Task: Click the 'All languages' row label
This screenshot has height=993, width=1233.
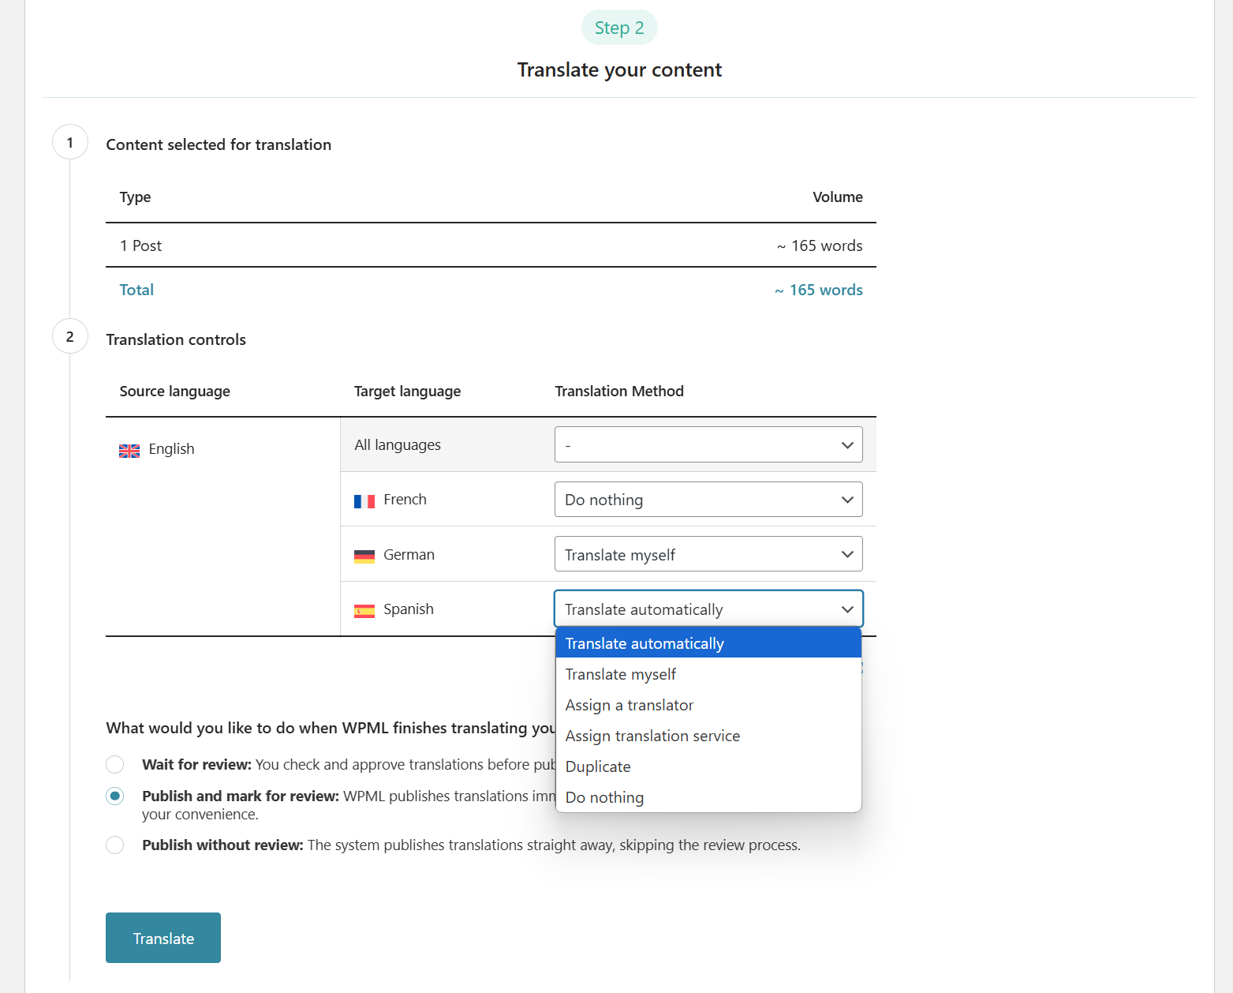Action: [398, 444]
